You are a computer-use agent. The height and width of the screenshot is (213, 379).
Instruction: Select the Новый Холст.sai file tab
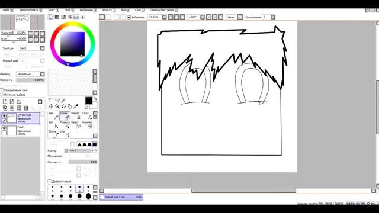pos(121,197)
